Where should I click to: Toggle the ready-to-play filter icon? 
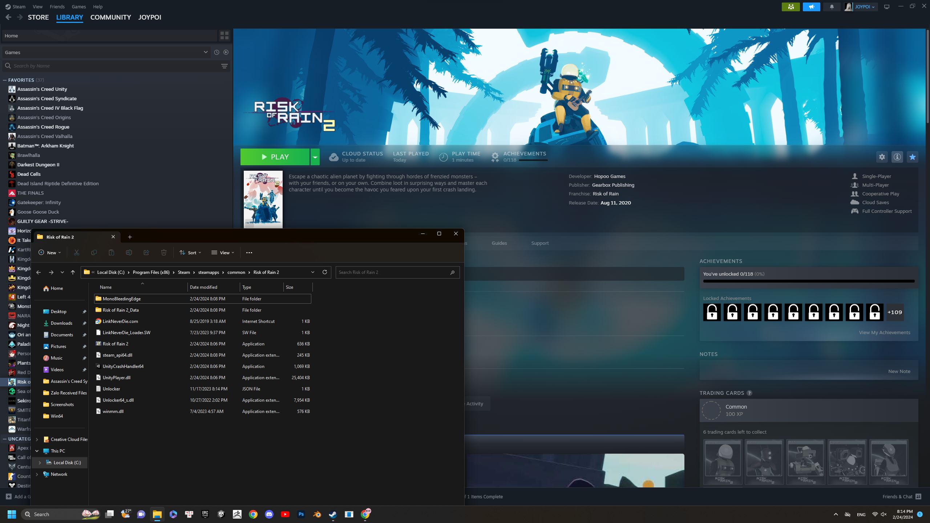coord(226,52)
